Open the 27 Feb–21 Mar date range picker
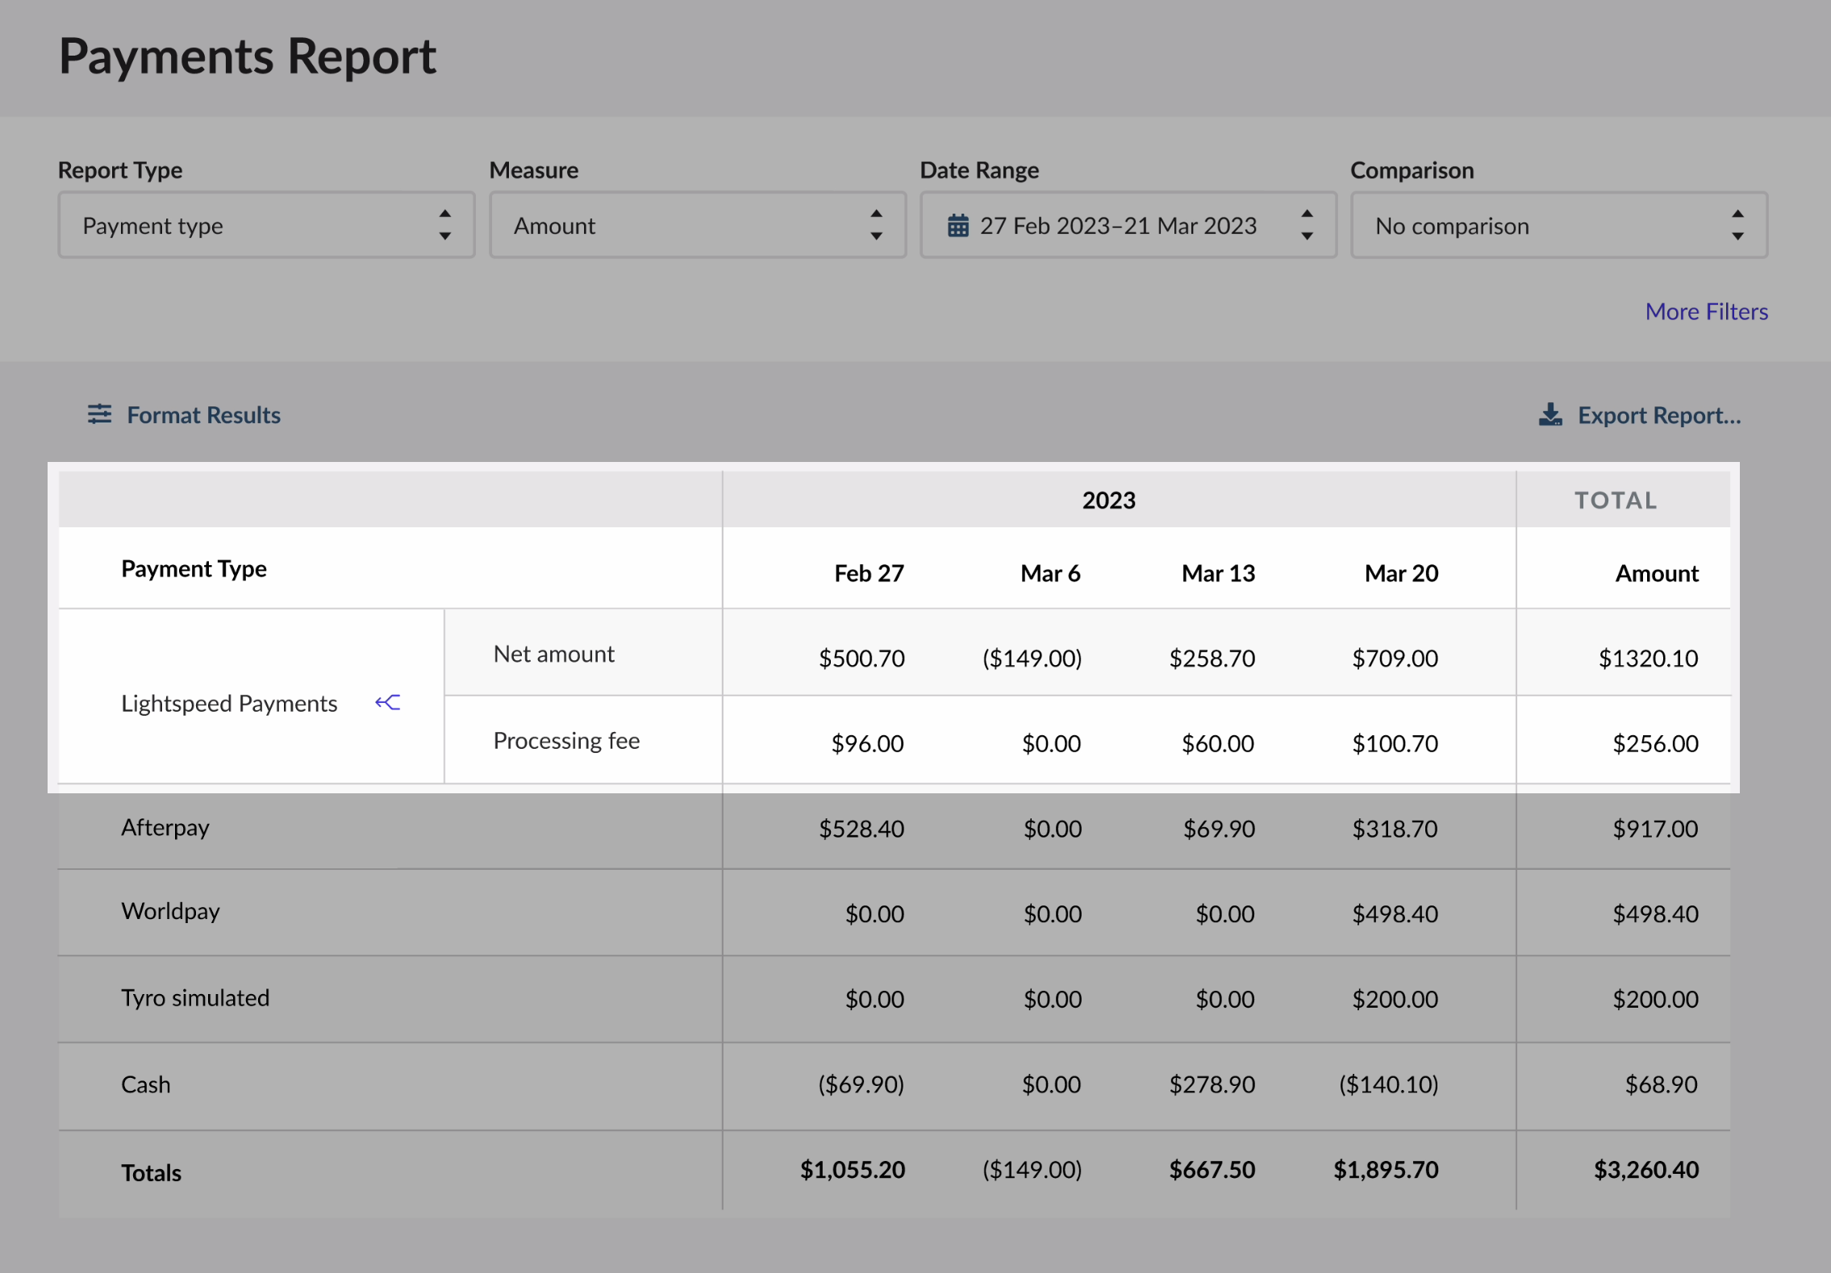The image size is (1831, 1273). point(1118,226)
